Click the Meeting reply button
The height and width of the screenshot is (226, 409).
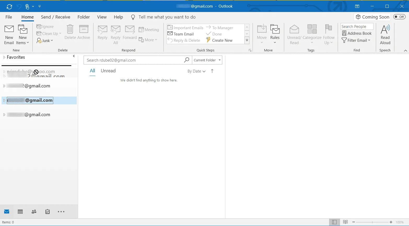[x=149, y=30]
